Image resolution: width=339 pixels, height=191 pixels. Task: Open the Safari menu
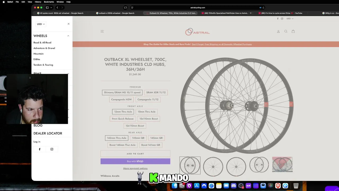10,2
